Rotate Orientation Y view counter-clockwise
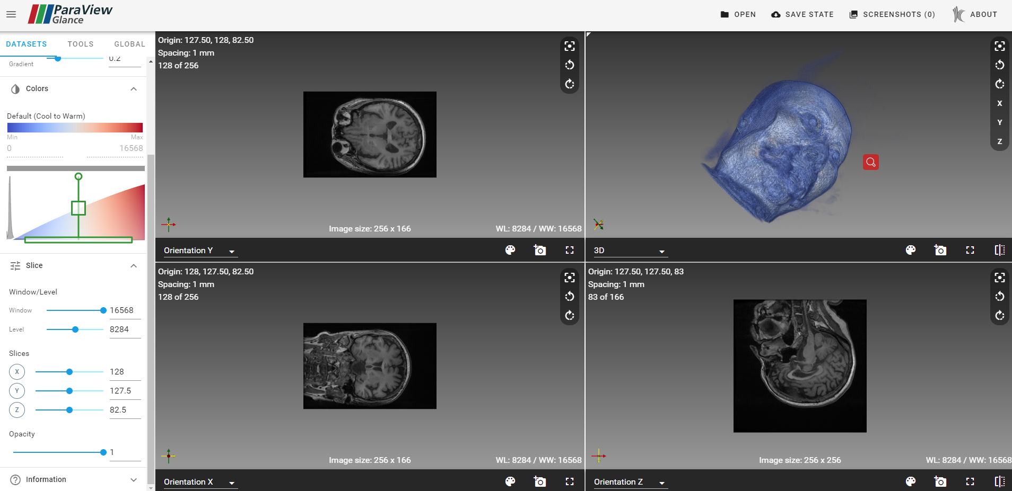The width and height of the screenshot is (1012, 491). click(570, 65)
